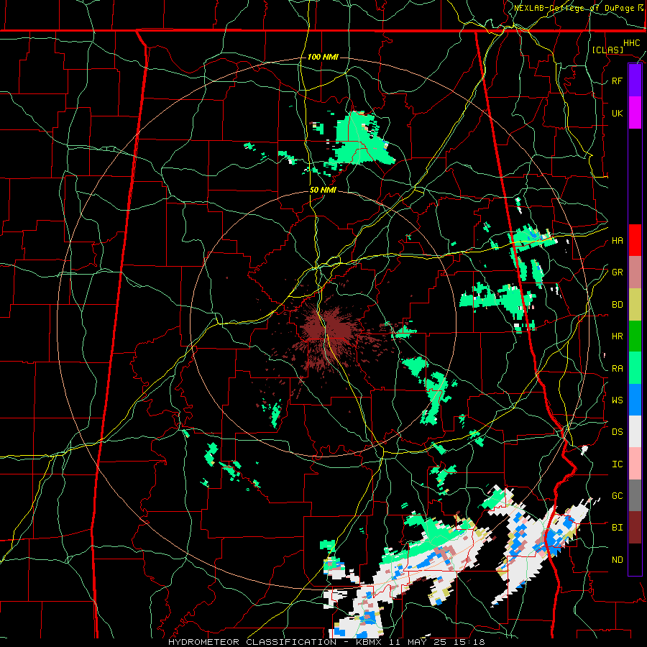Pick the blue WS legend swatch
647x647 pixels.
coord(635,400)
